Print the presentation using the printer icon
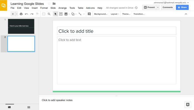194x110 pixels. coord(21,14)
